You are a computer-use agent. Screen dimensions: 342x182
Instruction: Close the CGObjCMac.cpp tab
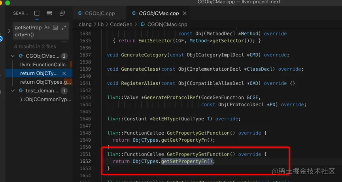(x=185, y=13)
